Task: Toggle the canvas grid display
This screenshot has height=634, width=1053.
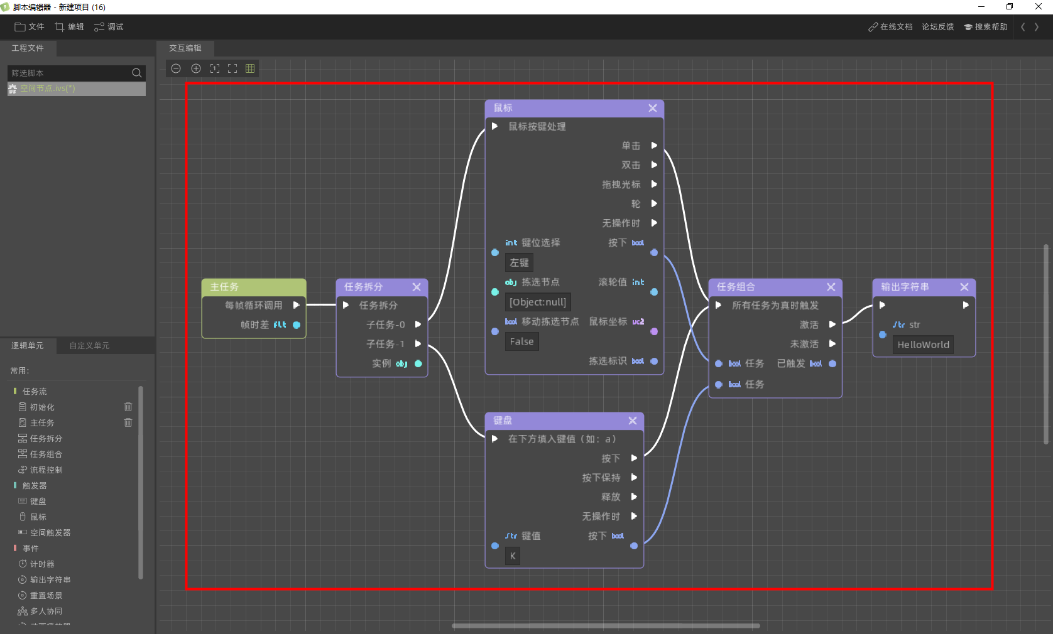Action: click(250, 68)
